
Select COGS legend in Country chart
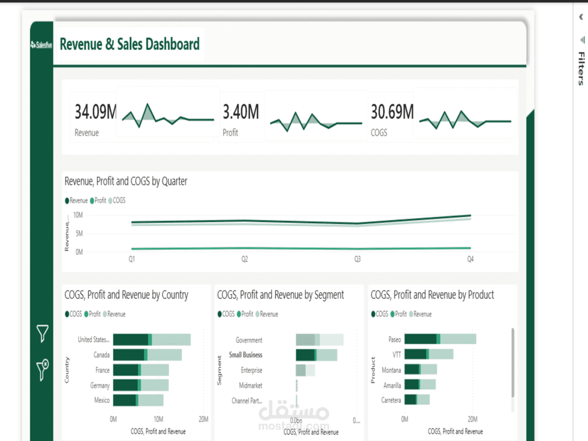[x=73, y=314]
